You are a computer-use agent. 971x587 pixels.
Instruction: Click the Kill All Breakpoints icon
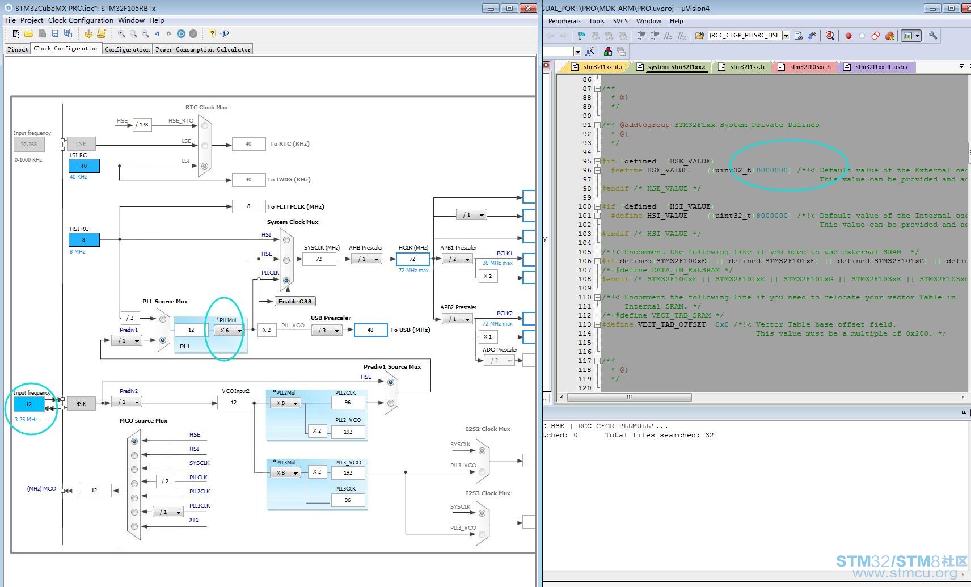click(x=889, y=36)
